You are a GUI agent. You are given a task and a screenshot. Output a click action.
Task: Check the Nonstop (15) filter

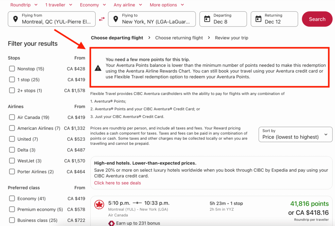click(12, 69)
